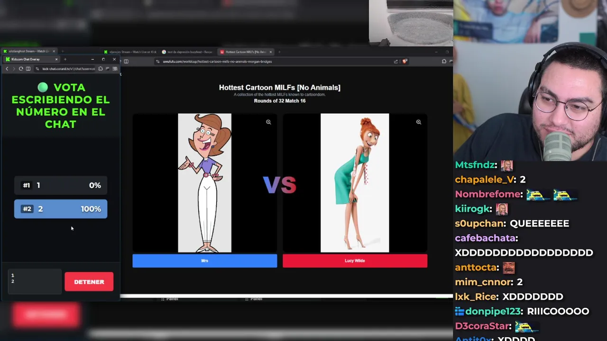The width and height of the screenshot is (607, 341).
Task: Click chat username cafebachata
Action: point(486,238)
